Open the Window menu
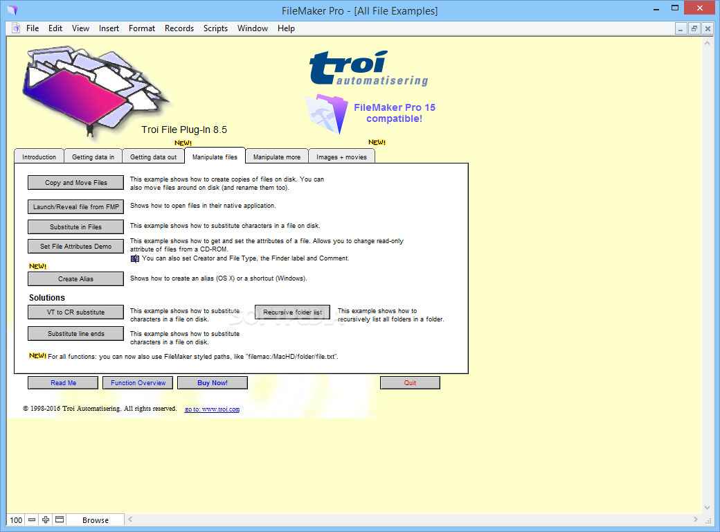This screenshot has height=532, width=720. (253, 28)
